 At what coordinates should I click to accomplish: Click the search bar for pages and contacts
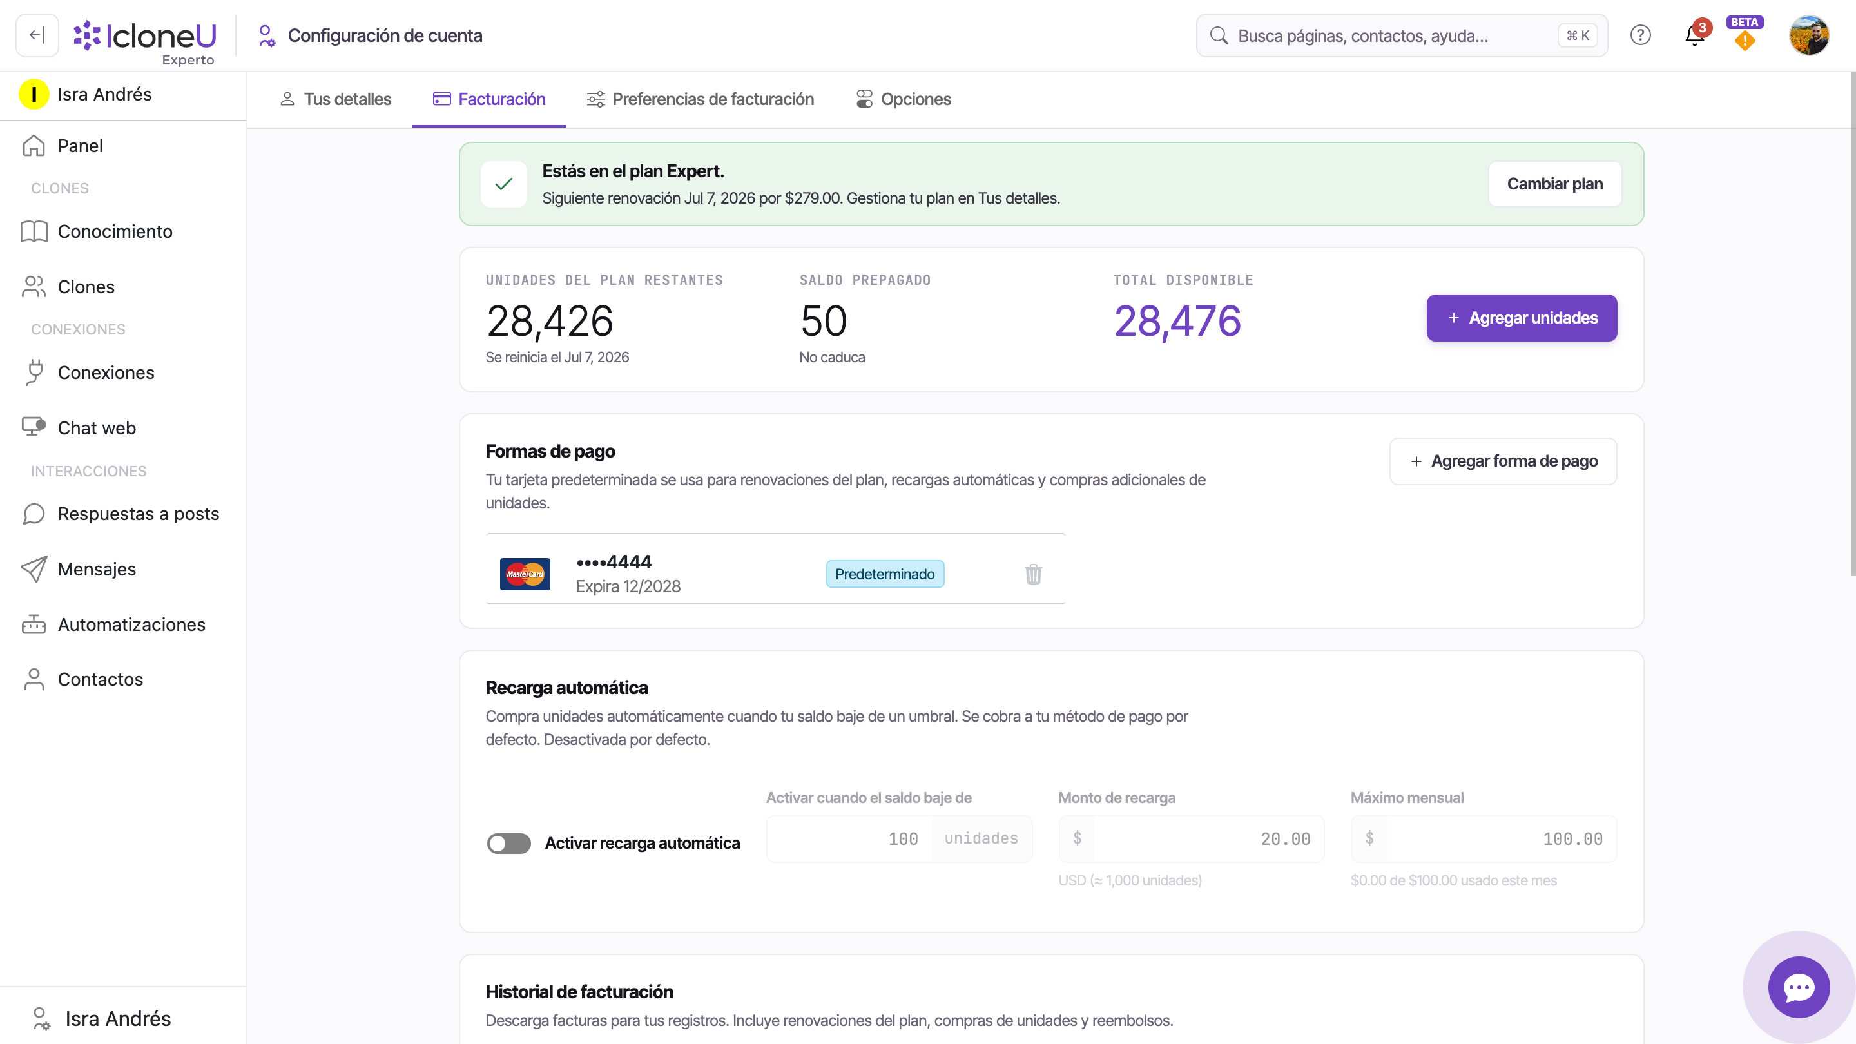point(1402,35)
